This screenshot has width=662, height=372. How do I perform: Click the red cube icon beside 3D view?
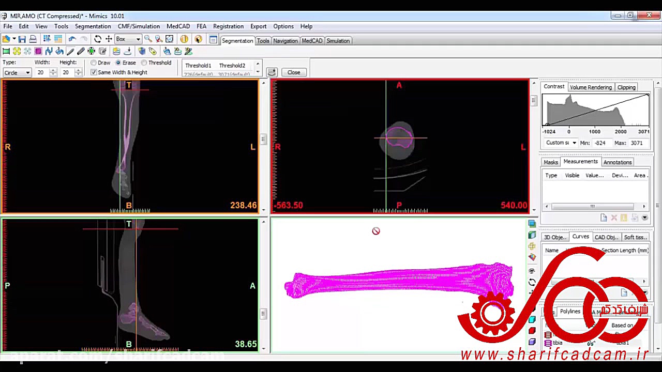click(532, 330)
